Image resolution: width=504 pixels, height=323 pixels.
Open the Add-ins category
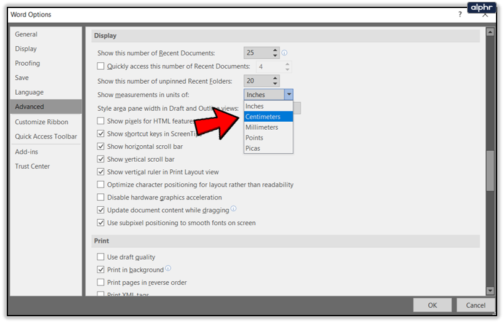(x=46, y=152)
